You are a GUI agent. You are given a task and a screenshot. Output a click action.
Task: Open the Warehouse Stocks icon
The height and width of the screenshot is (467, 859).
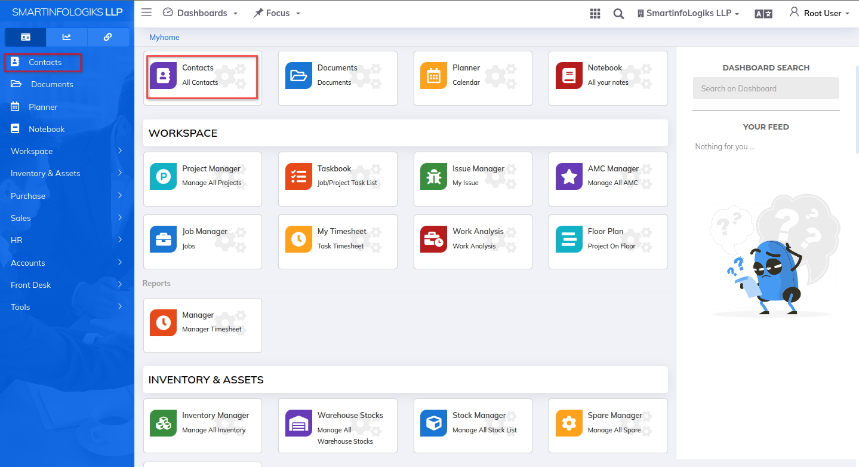(298, 423)
